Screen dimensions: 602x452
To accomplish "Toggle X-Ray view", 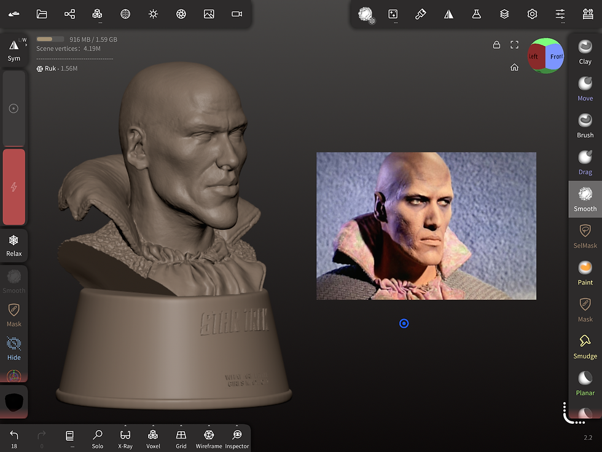I will click(125, 439).
